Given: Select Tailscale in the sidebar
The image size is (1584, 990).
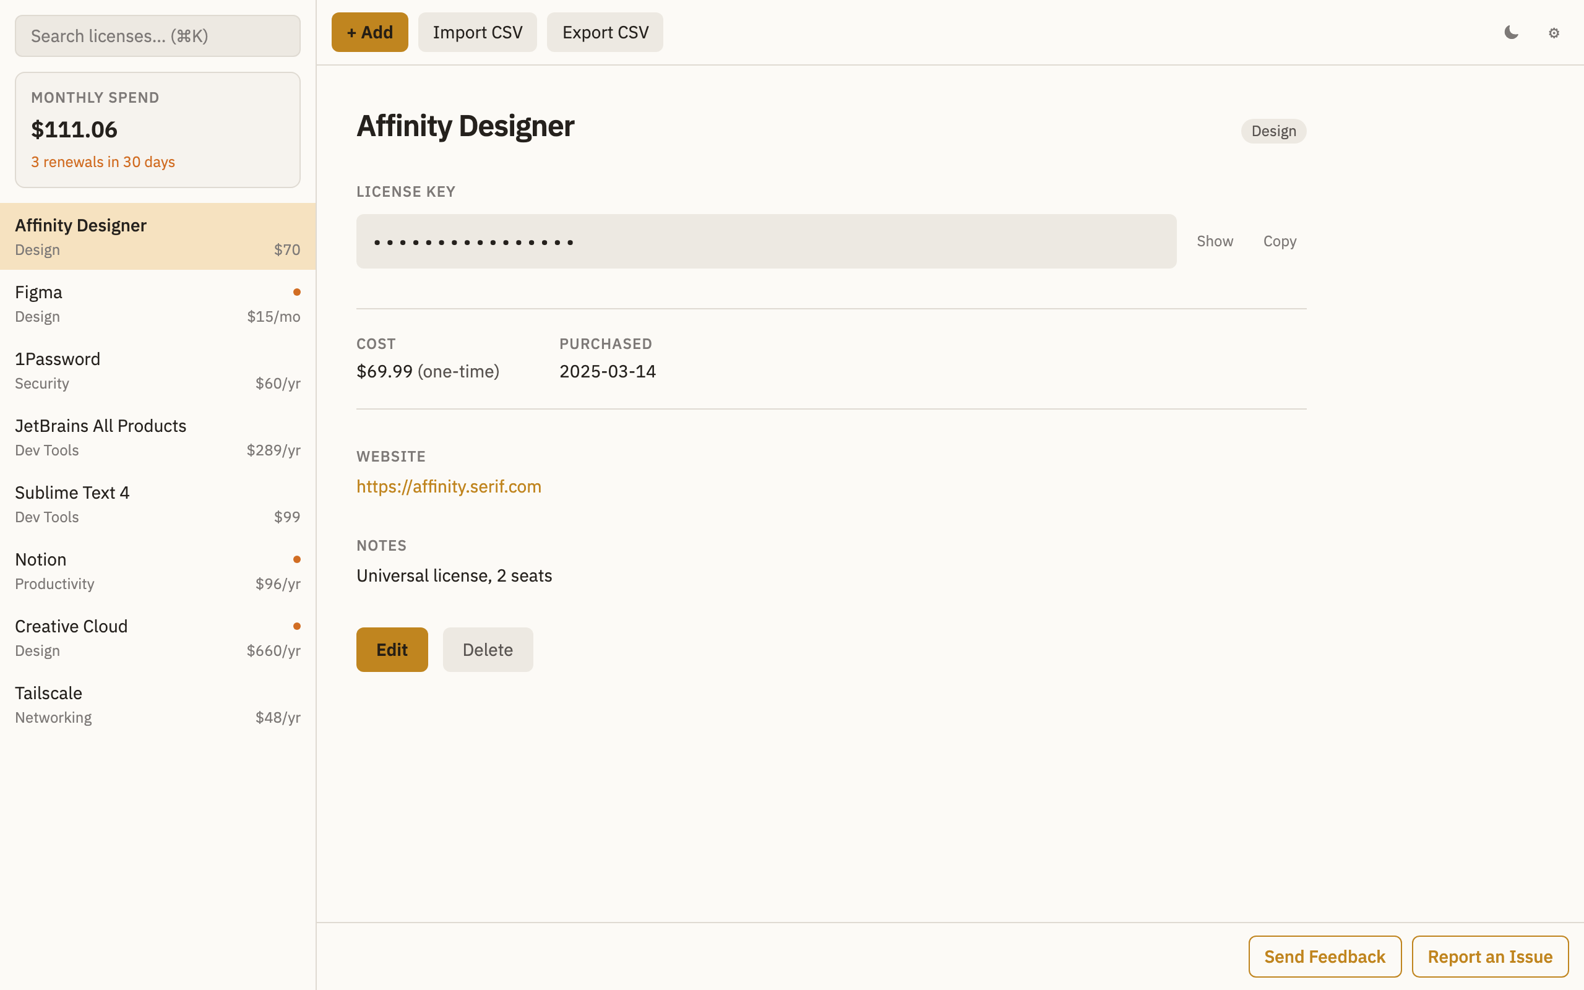Looking at the screenshot, I should [158, 705].
